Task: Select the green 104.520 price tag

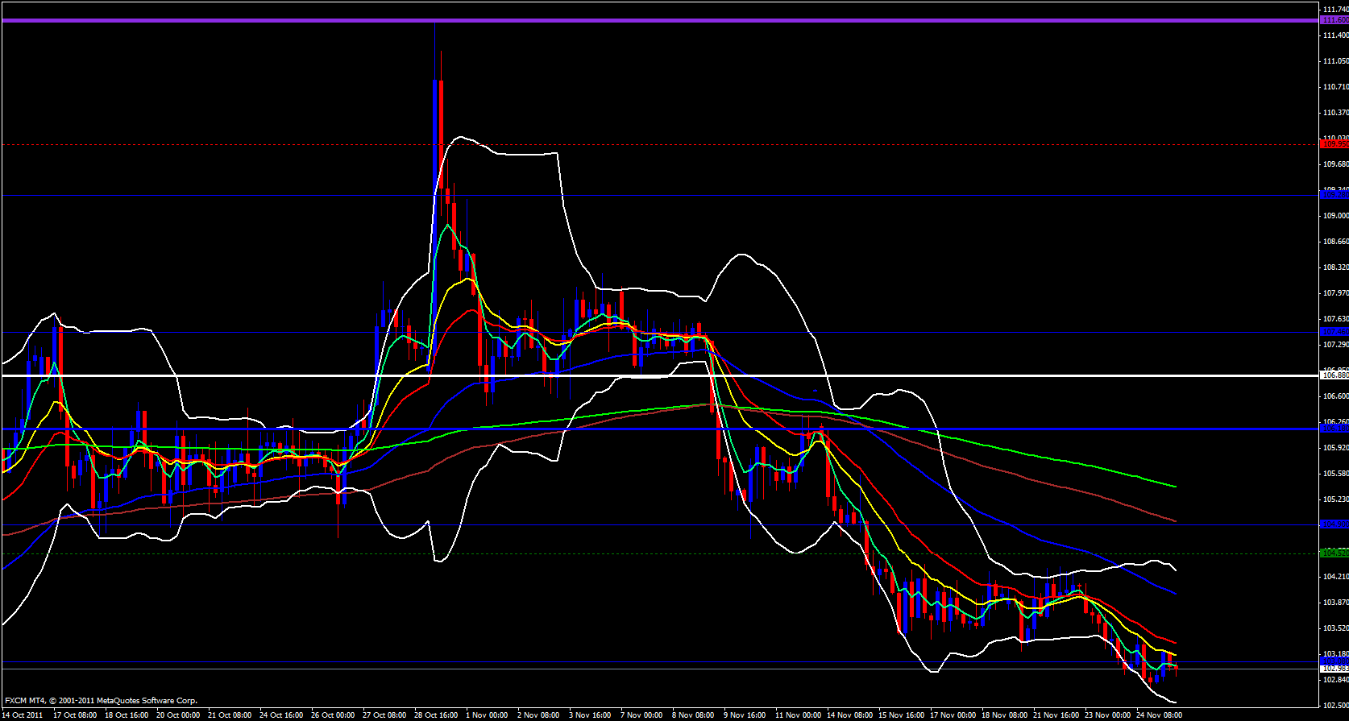Action: pyautogui.click(x=1334, y=553)
